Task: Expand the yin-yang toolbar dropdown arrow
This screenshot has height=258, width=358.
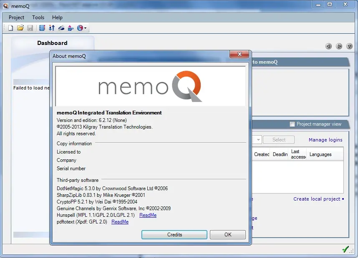Action: click(86, 28)
